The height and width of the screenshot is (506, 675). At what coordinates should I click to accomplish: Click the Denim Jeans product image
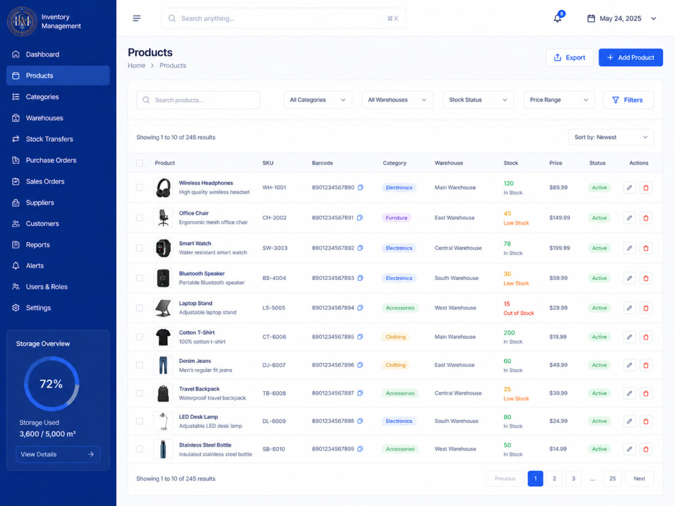[x=163, y=365]
